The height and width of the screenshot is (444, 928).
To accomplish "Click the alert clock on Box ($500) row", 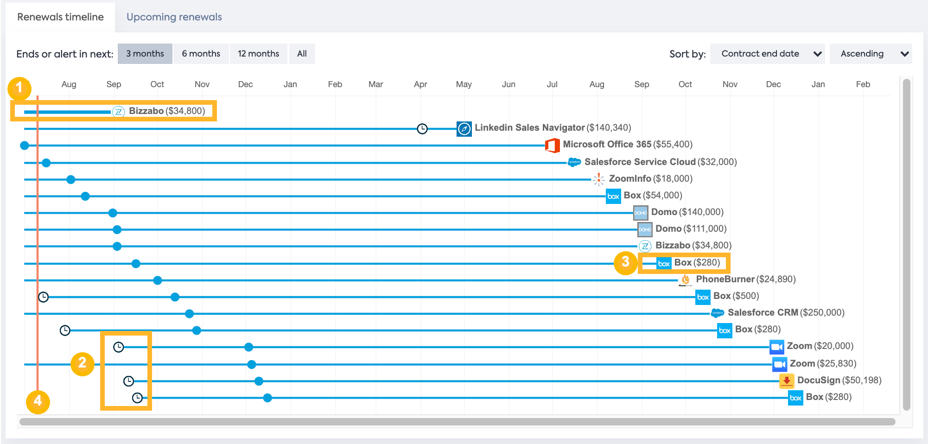I will pyautogui.click(x=43, y=297).
